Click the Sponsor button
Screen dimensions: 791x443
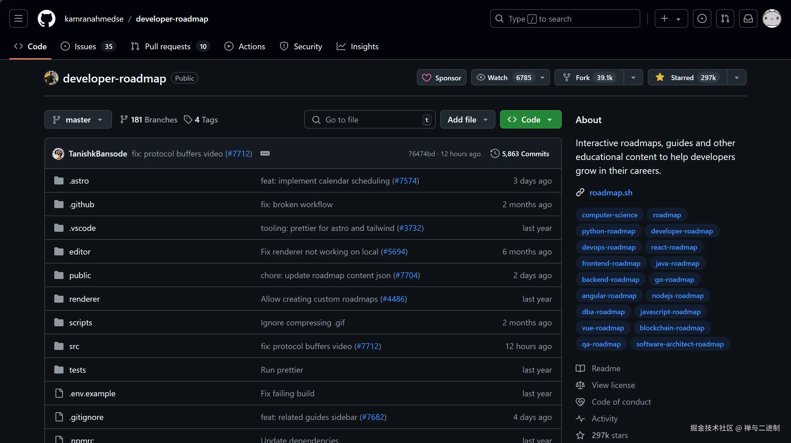click(x=441, y=77)
